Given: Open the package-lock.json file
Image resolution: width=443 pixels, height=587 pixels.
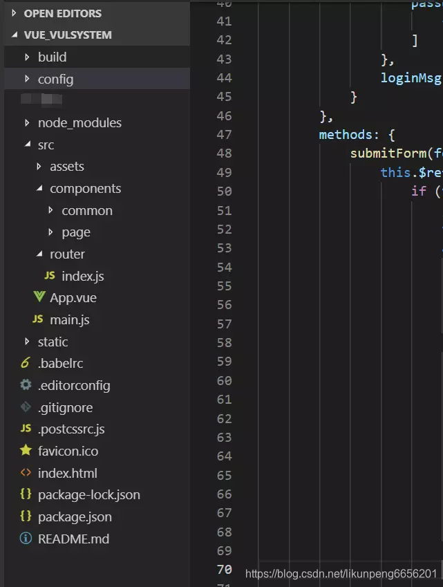Looking at the screenshot, I should tap(89, 495).
